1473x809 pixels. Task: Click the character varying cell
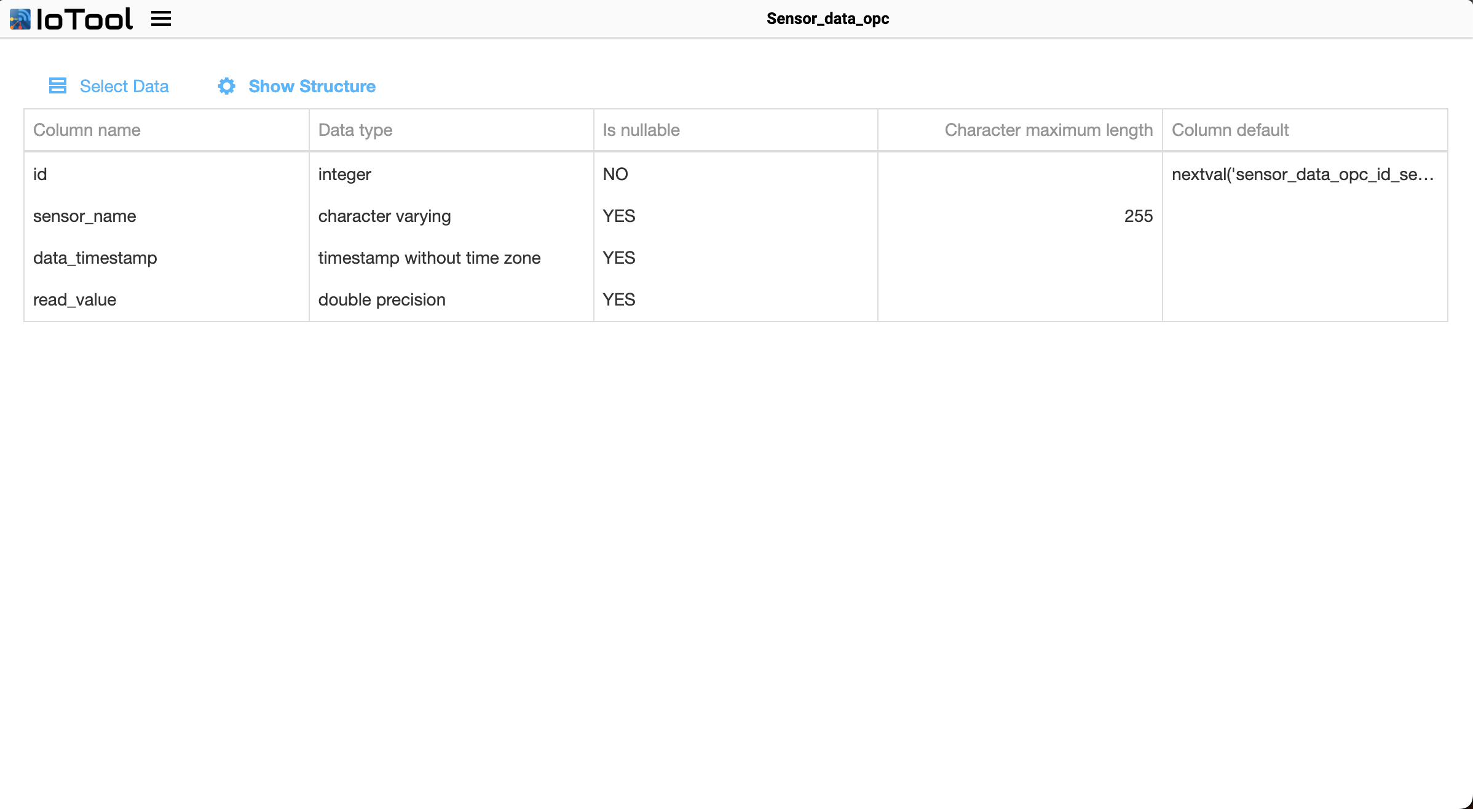pos(451,216)
